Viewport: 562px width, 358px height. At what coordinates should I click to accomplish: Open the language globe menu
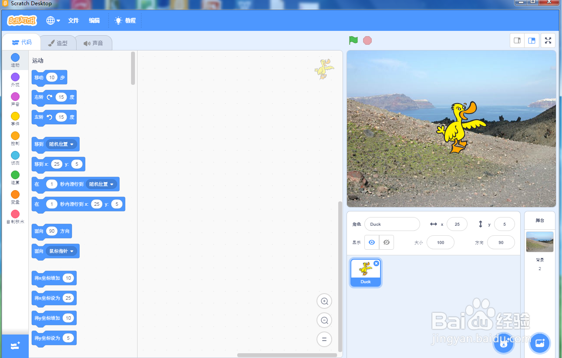point(53,20)
